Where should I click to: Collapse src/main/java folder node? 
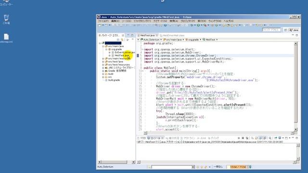point(103,46)
